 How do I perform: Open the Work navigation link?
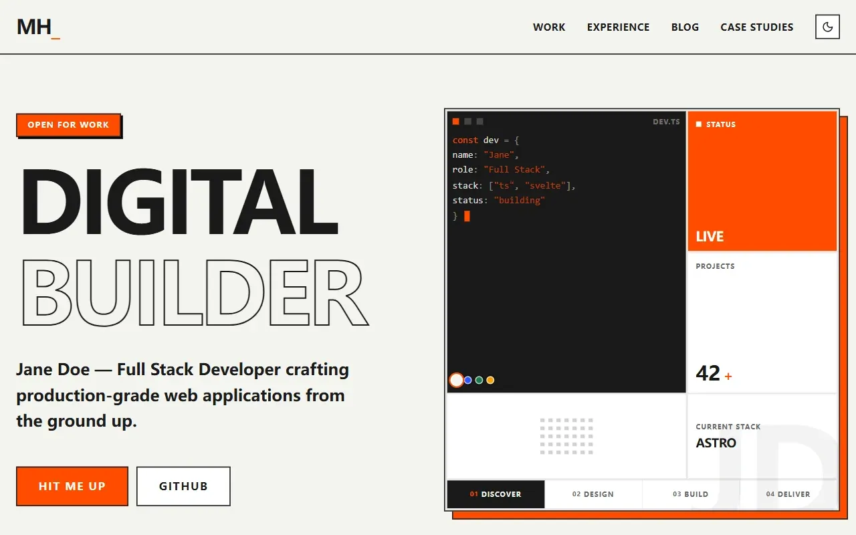coord(549,27)
